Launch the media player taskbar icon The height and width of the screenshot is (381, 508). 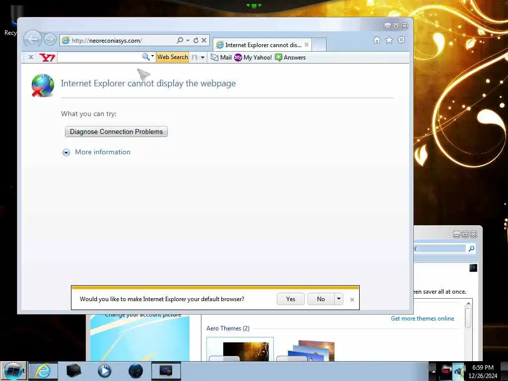(104, 371)
